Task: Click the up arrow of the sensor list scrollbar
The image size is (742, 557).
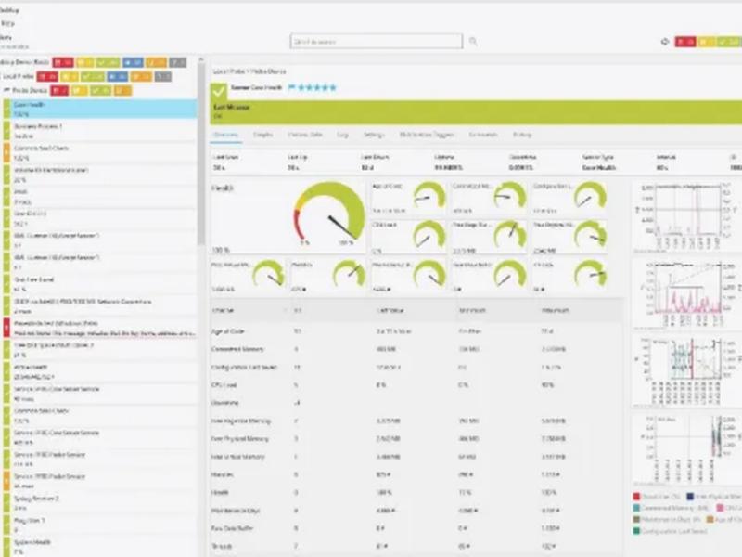Action: pos(201,59)
